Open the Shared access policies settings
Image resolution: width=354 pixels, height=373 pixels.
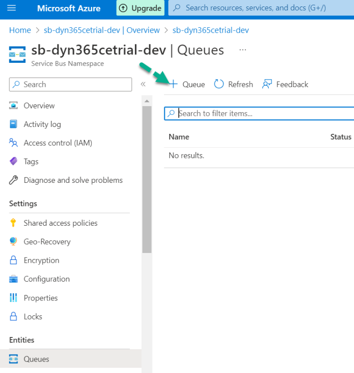60,223
